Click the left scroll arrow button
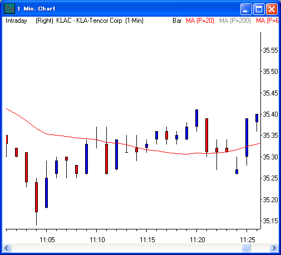This screenshot has height=255, width=281. pos(7,248)
